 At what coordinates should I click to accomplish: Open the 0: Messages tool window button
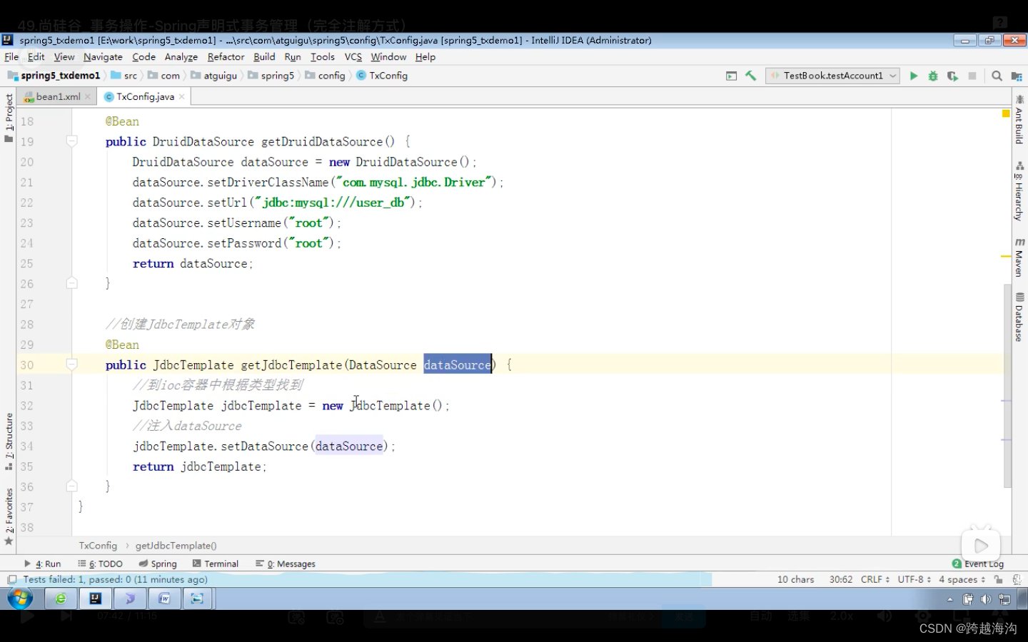pos(286,564)
